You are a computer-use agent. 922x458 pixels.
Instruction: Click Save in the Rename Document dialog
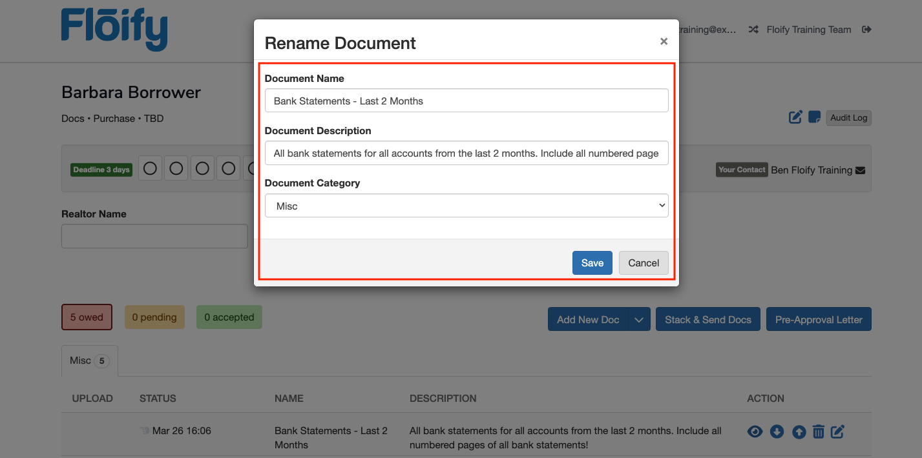point(592,263)
